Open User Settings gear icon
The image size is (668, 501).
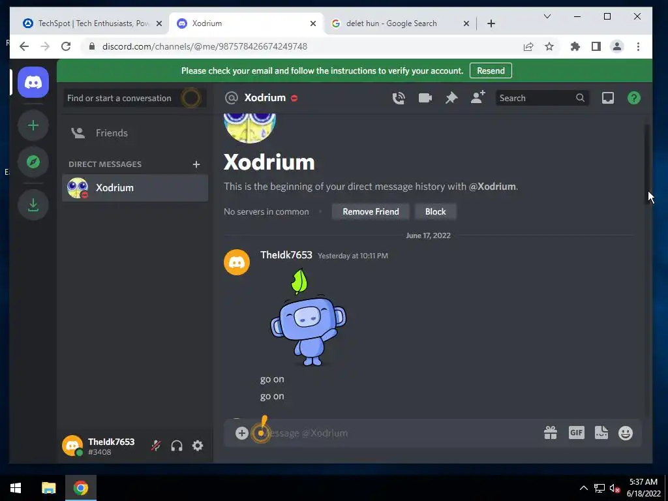point(198,446)
